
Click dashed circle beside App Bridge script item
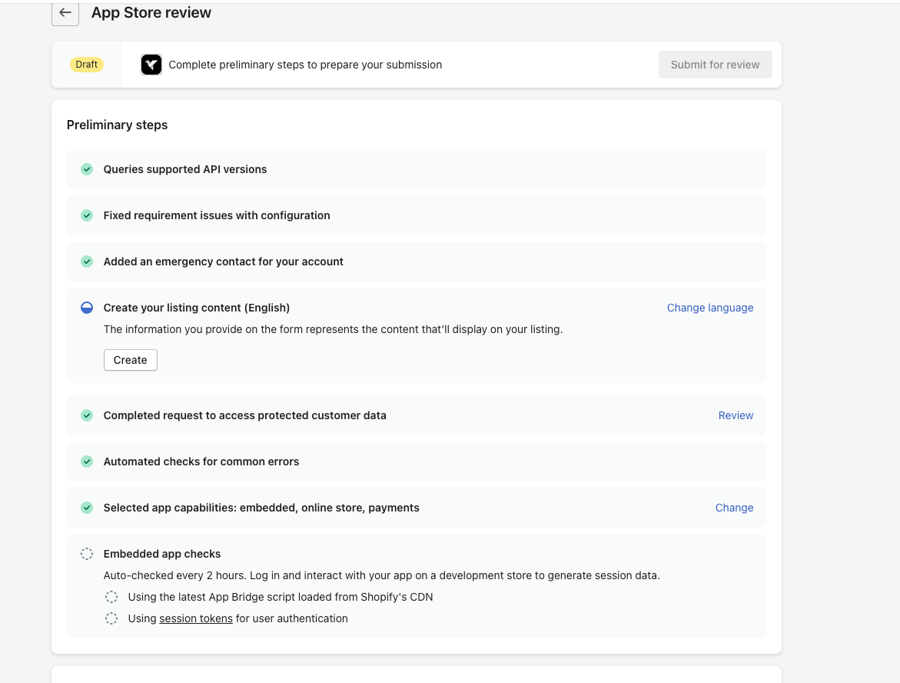[111, 597]
